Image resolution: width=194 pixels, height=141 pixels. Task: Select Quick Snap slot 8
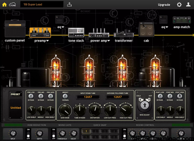(114, 137)
